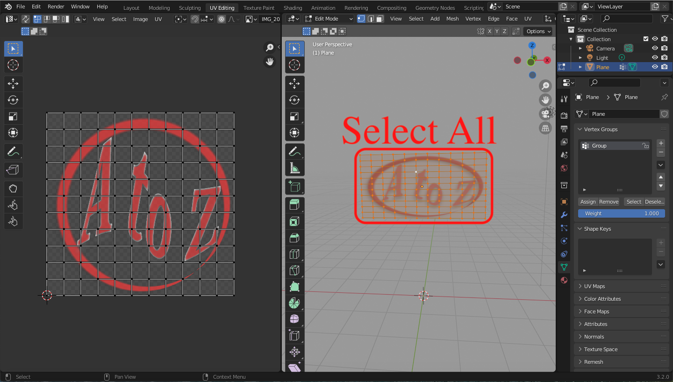Select the Cursor tool in the 3D viewport

coord(294,65)
